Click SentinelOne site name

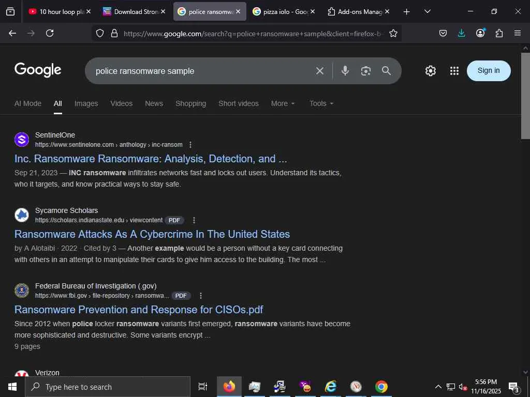pyautogui.click(x=55, y=135)
